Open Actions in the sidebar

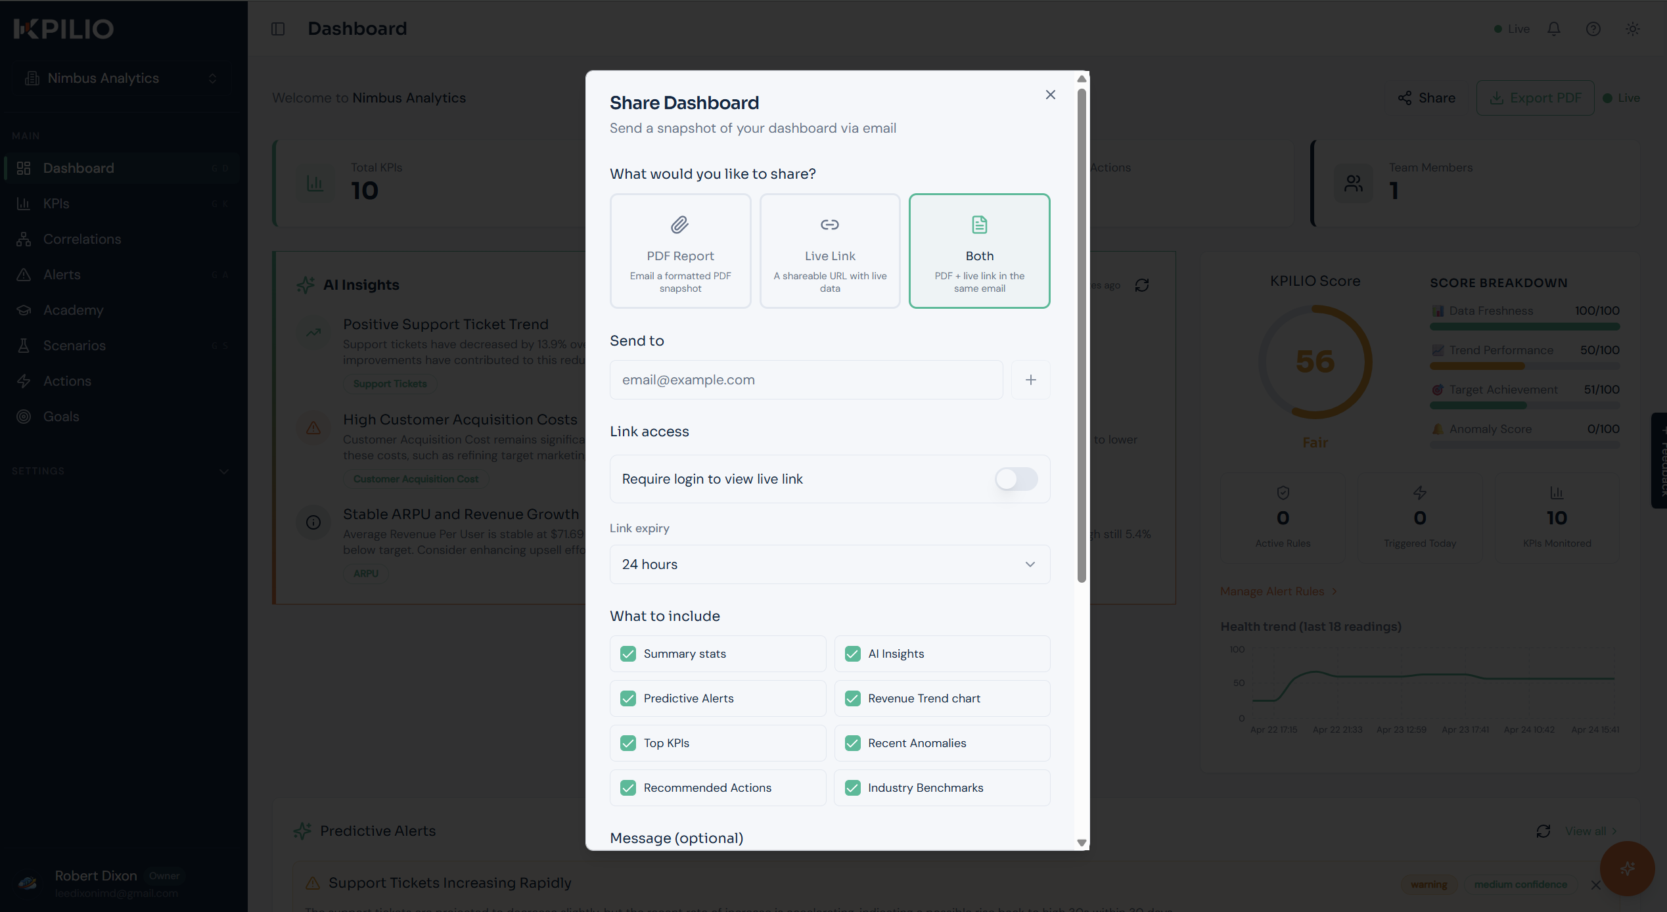(x=123, y=381)
